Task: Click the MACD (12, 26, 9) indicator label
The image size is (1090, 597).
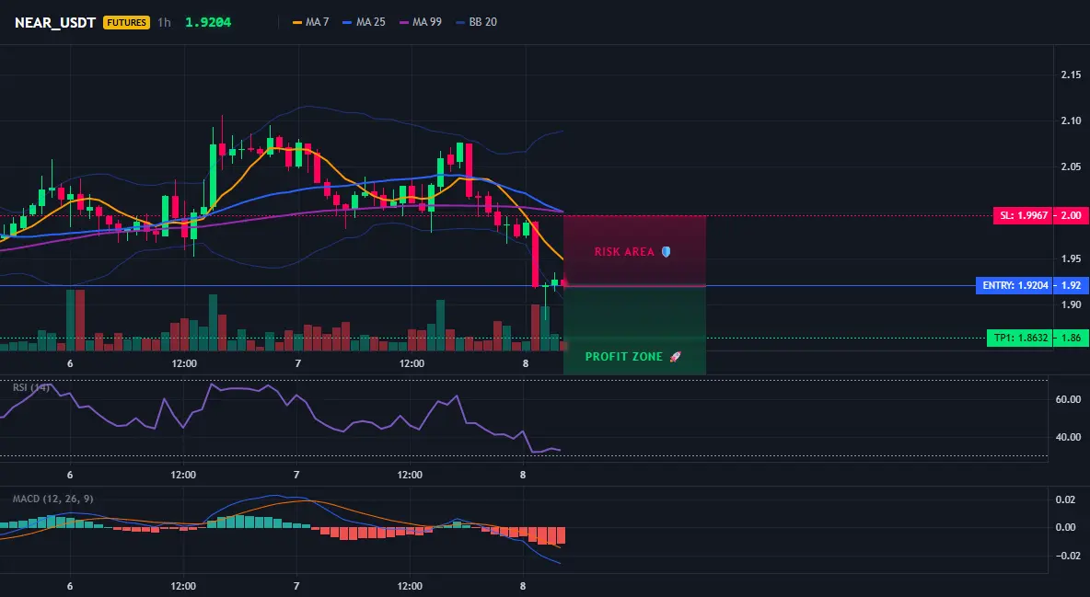Action: [52, 499]
